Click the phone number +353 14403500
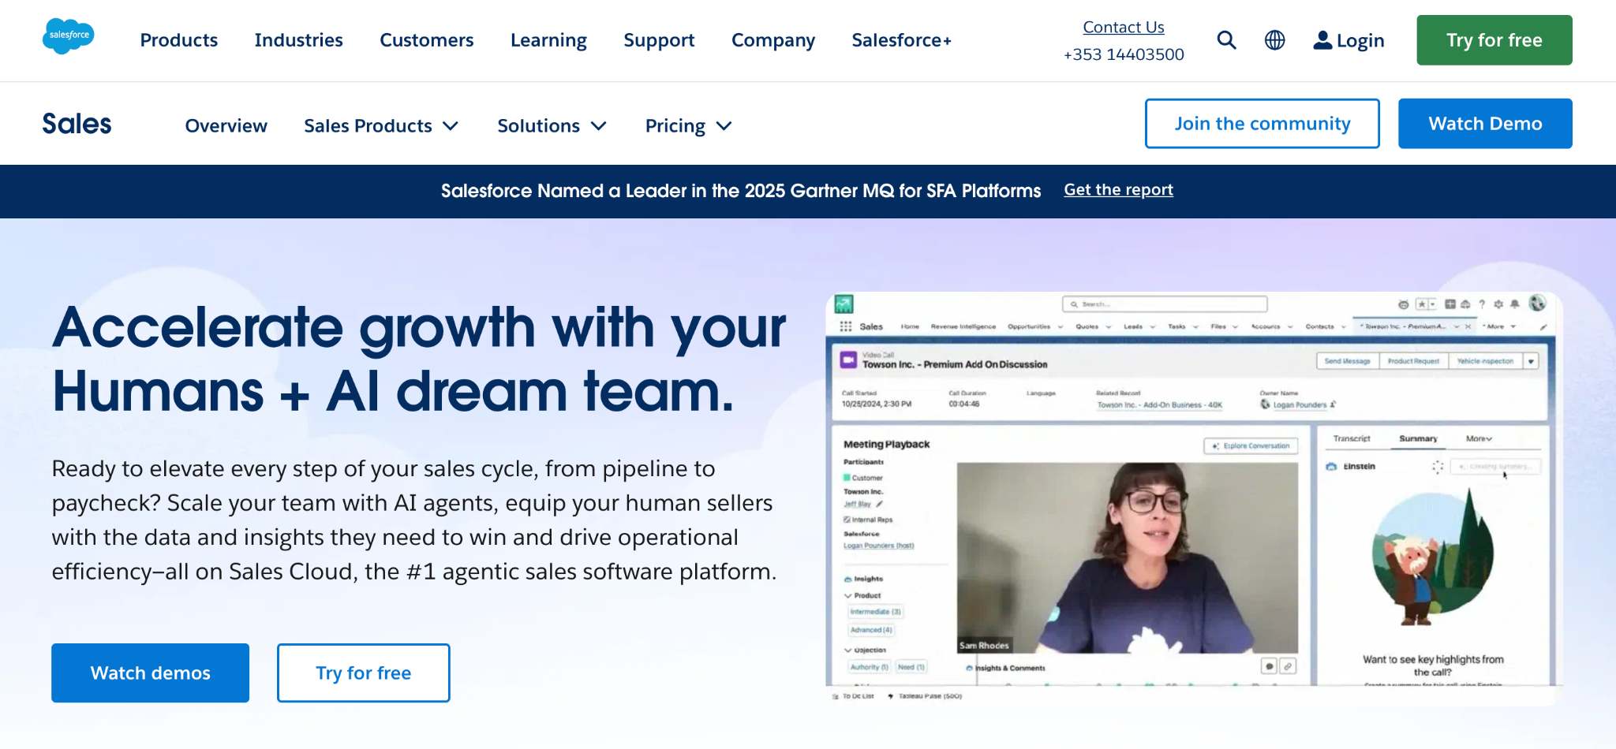The image size is (1616, 749). pos(1124,54)
